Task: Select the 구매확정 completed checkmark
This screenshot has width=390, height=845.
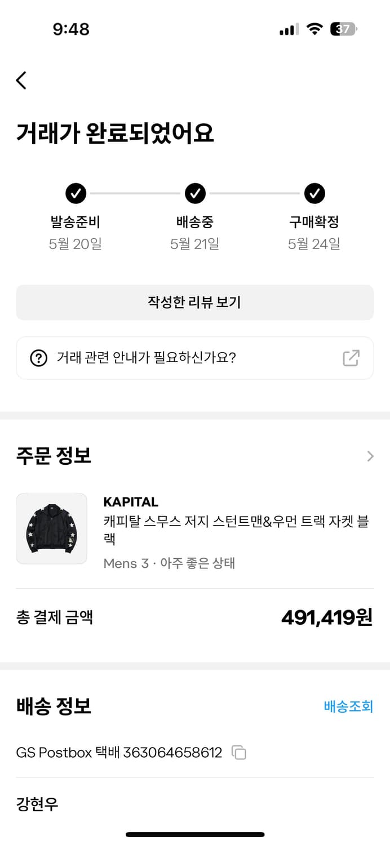Action: coord(314,193)
